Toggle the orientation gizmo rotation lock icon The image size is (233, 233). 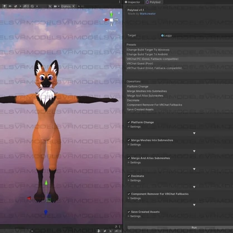tap(119, 13)
